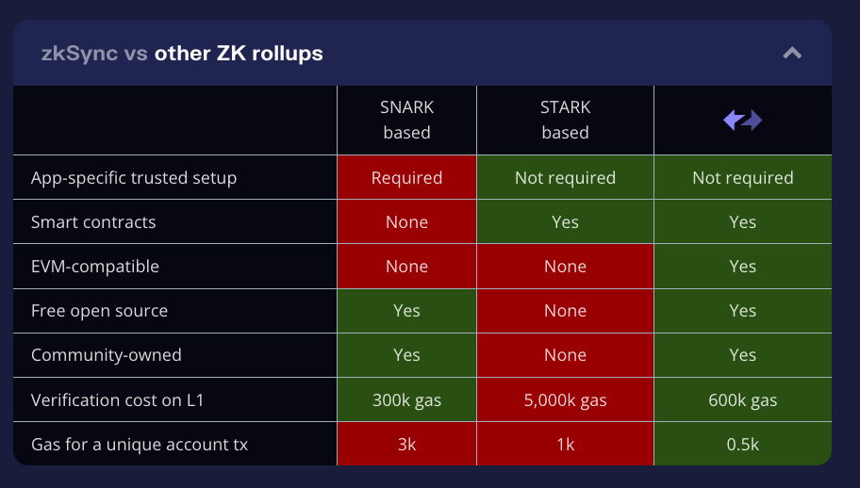The height and width of the screenshot is (488, 860).
Task: Select the STARK based column header
Action: [566, 120]
